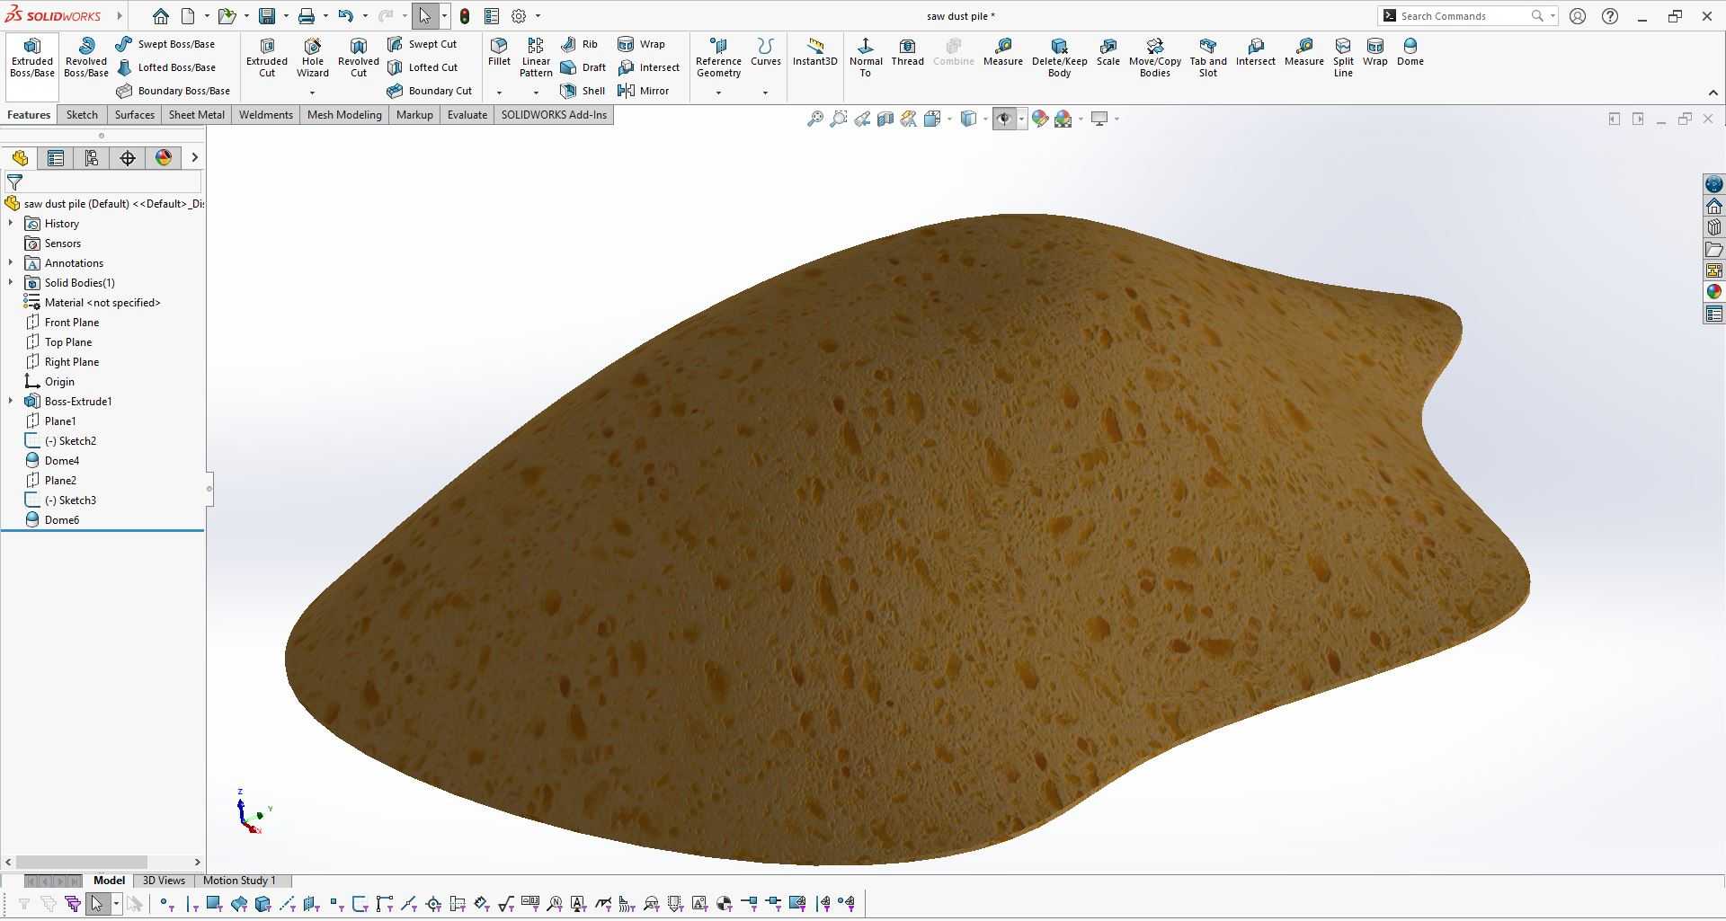Switch to the Evaluate tab
Viewport: 1726px width, 921px height.
(x=467, y=115)
